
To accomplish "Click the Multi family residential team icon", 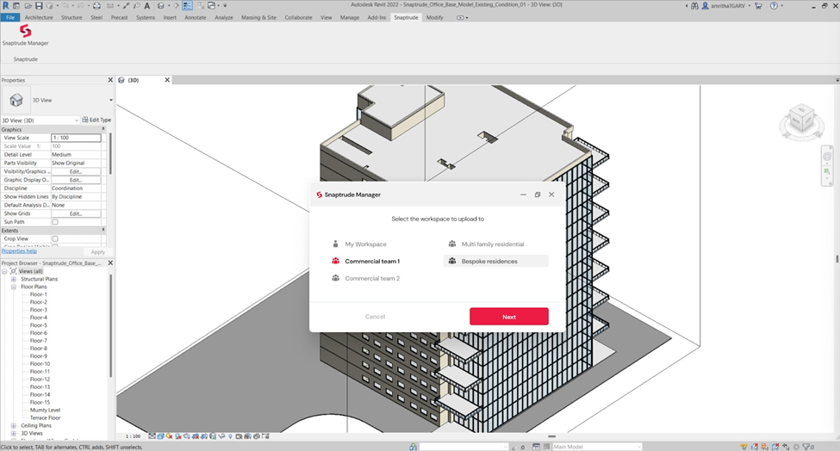I will [452, 244].
